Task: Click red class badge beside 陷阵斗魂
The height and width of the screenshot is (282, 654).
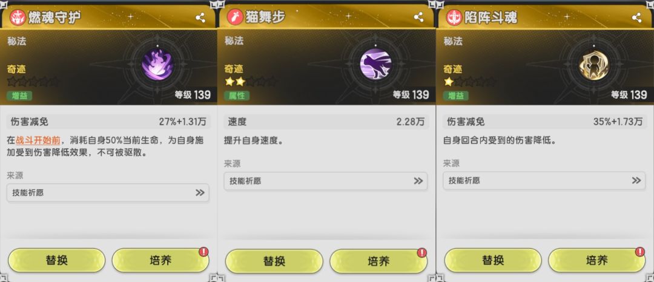Action: [454, 18]
